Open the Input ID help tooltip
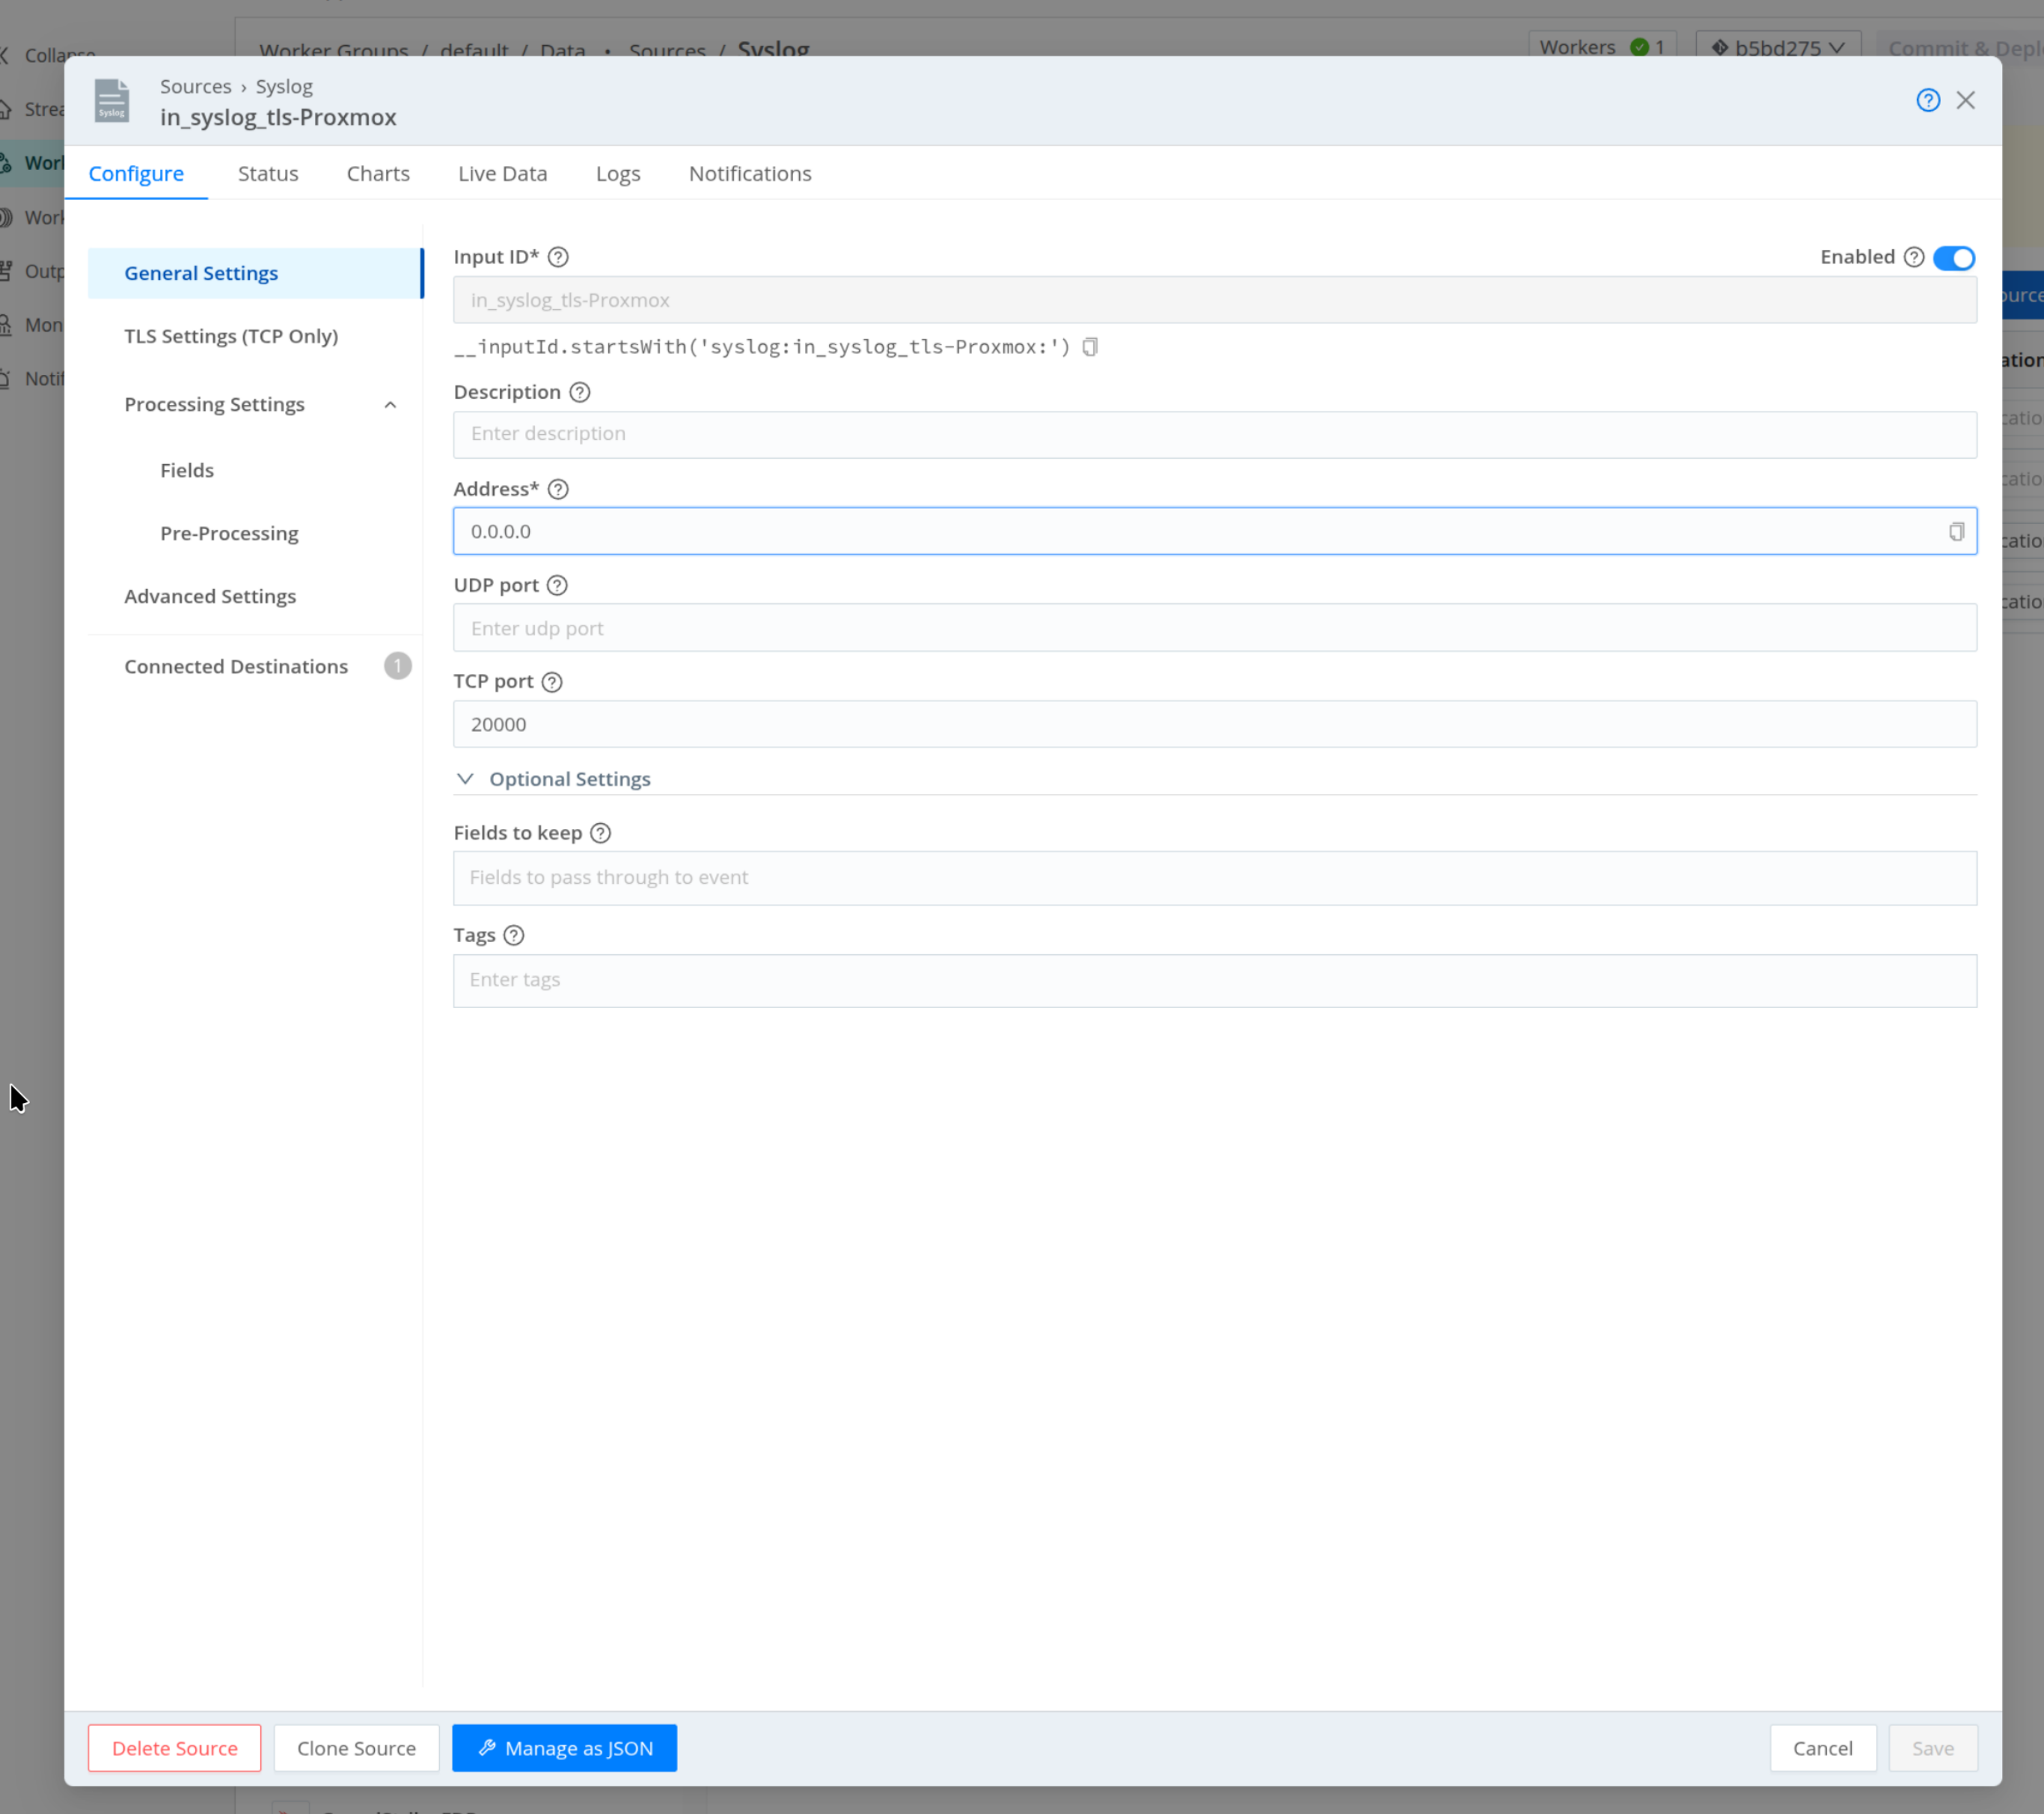Screen dimensions: 2044x1814 (558, 257)
